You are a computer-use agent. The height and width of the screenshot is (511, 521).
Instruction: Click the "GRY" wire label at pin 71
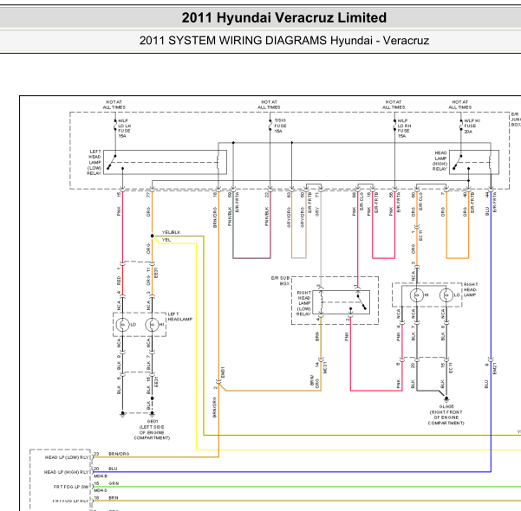coord(317,211)
